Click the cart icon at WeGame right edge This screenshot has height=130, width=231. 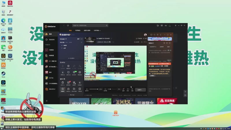point(185,92)
